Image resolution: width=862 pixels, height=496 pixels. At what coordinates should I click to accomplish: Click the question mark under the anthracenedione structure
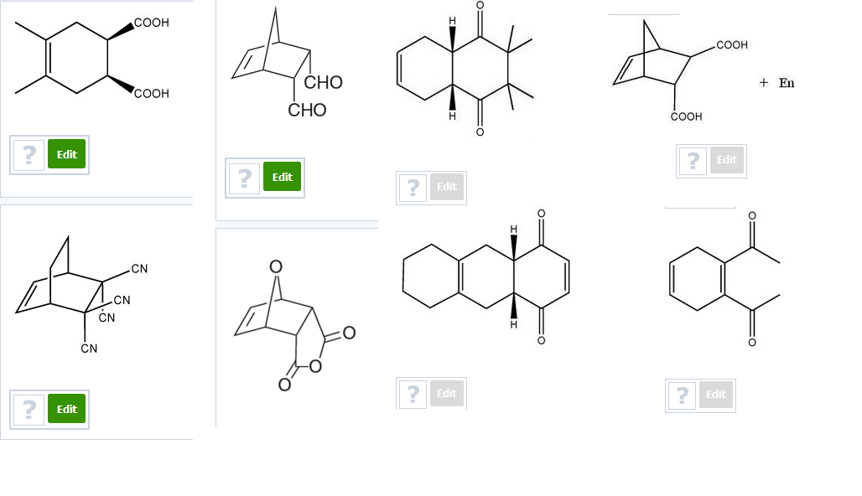click(x=411, y=393)
